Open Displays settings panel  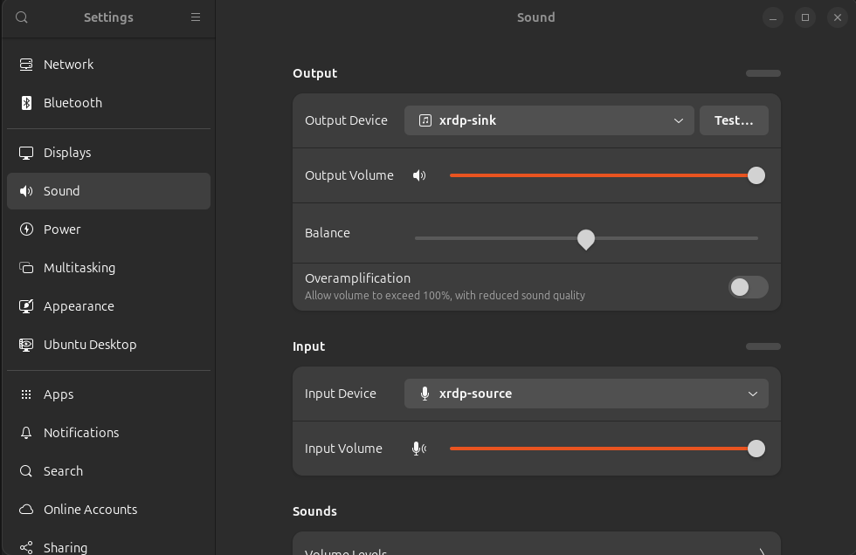108,153
